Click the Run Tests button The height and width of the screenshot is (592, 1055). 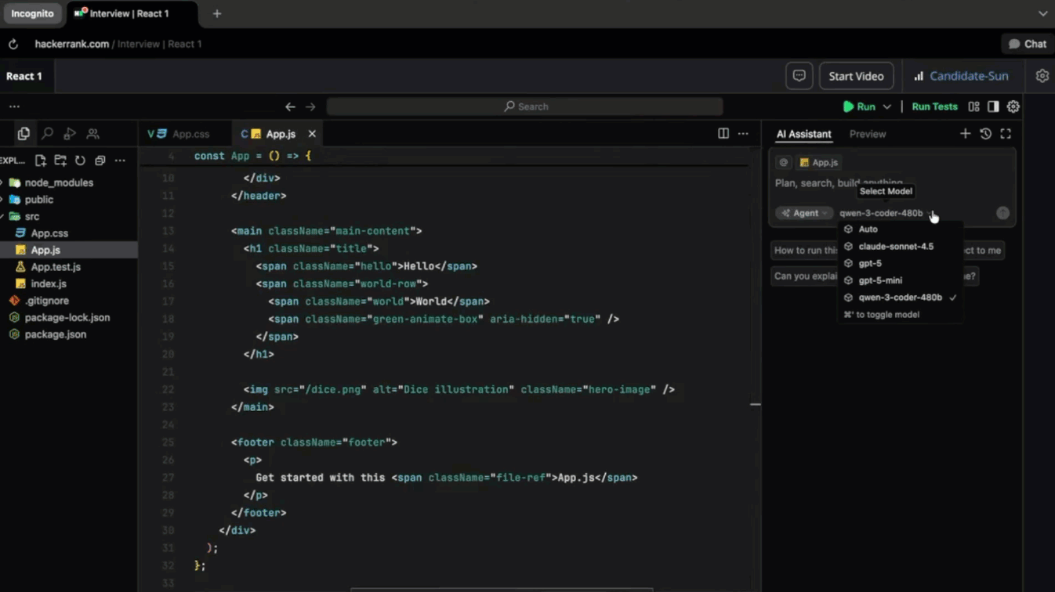(x=934, y=106)
